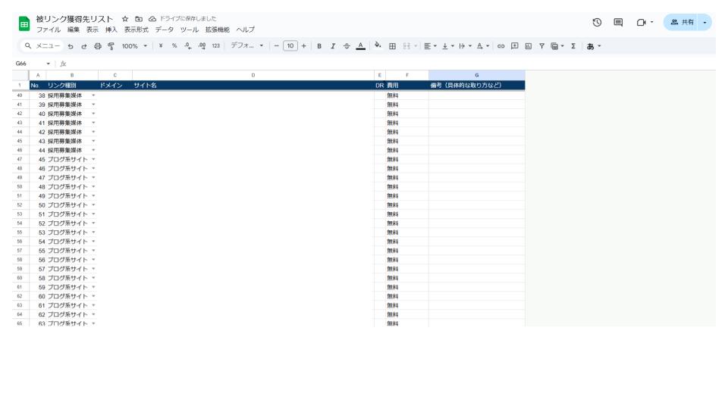Toggle italic formatting
728x409 pixels.
click(x=333, y=46)
